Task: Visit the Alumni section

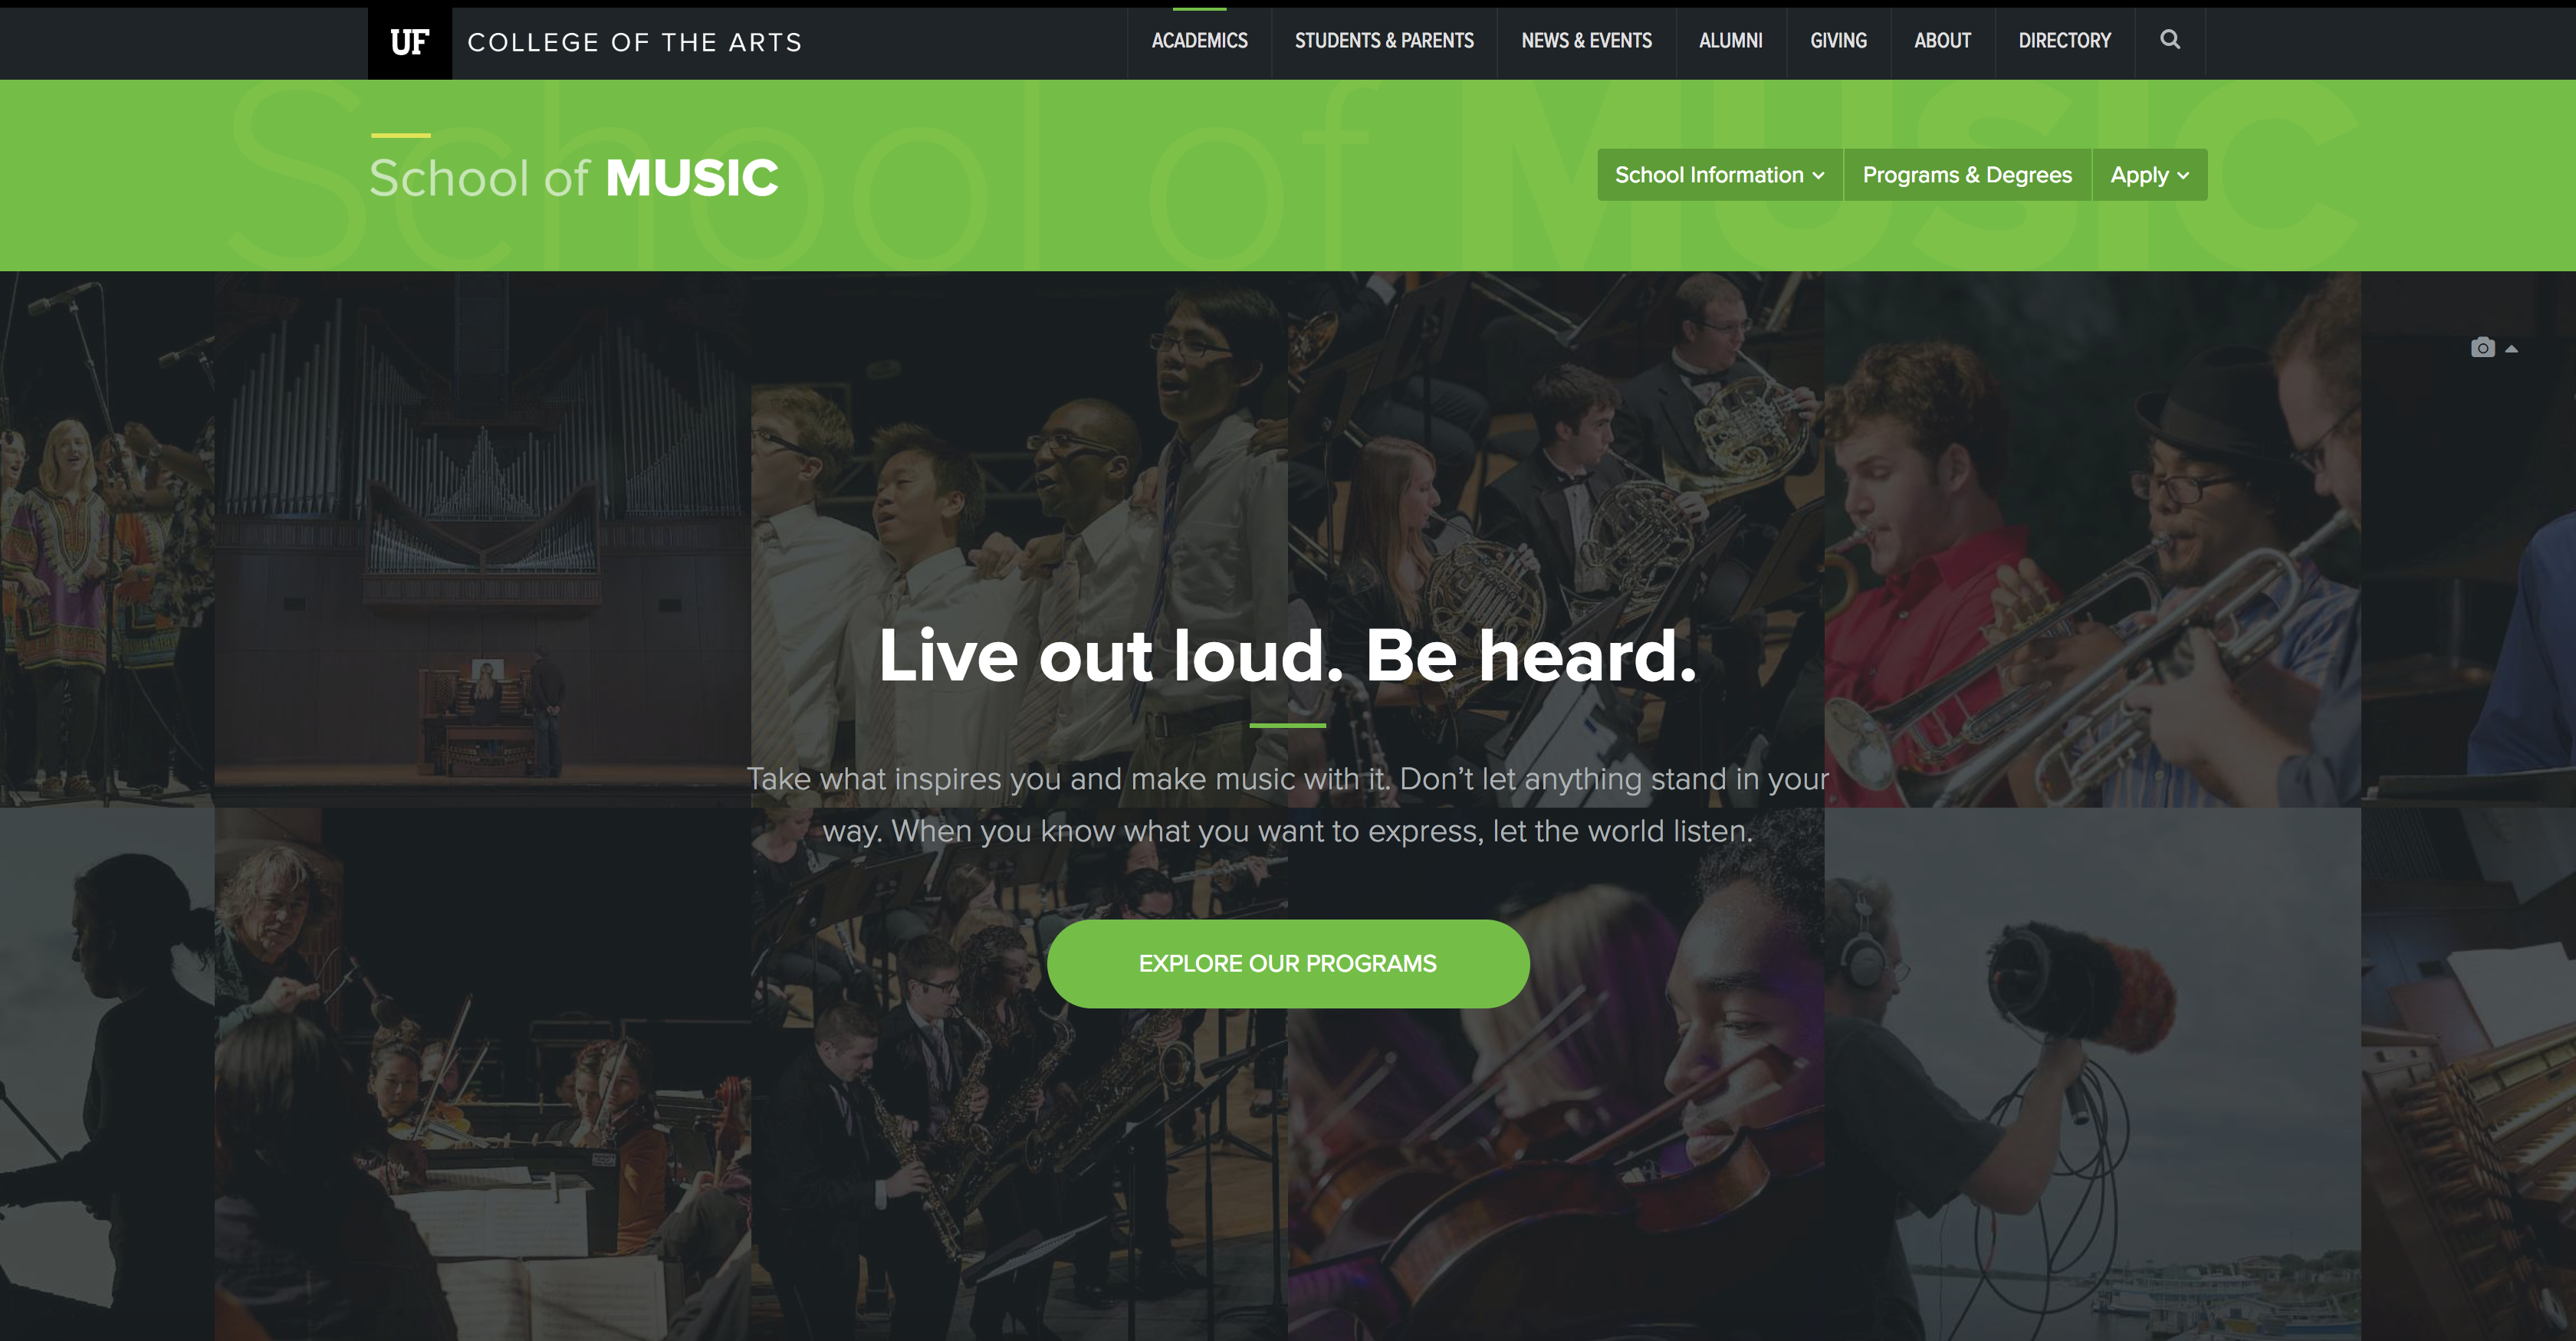Action: pos(1730,41)
